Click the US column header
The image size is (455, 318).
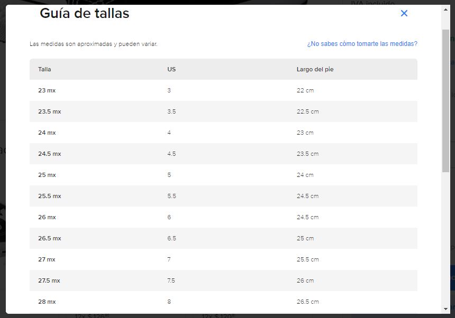click(171, 69)
